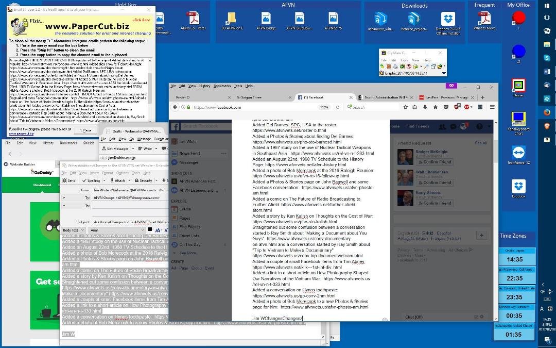Open the AFVN Badge image file

coord(266,21)
